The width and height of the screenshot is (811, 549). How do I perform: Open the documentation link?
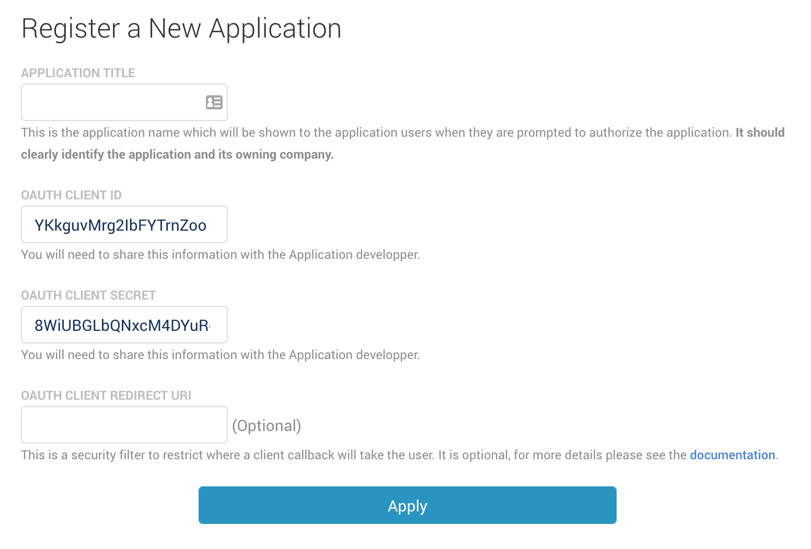click(x=732, y=455)
